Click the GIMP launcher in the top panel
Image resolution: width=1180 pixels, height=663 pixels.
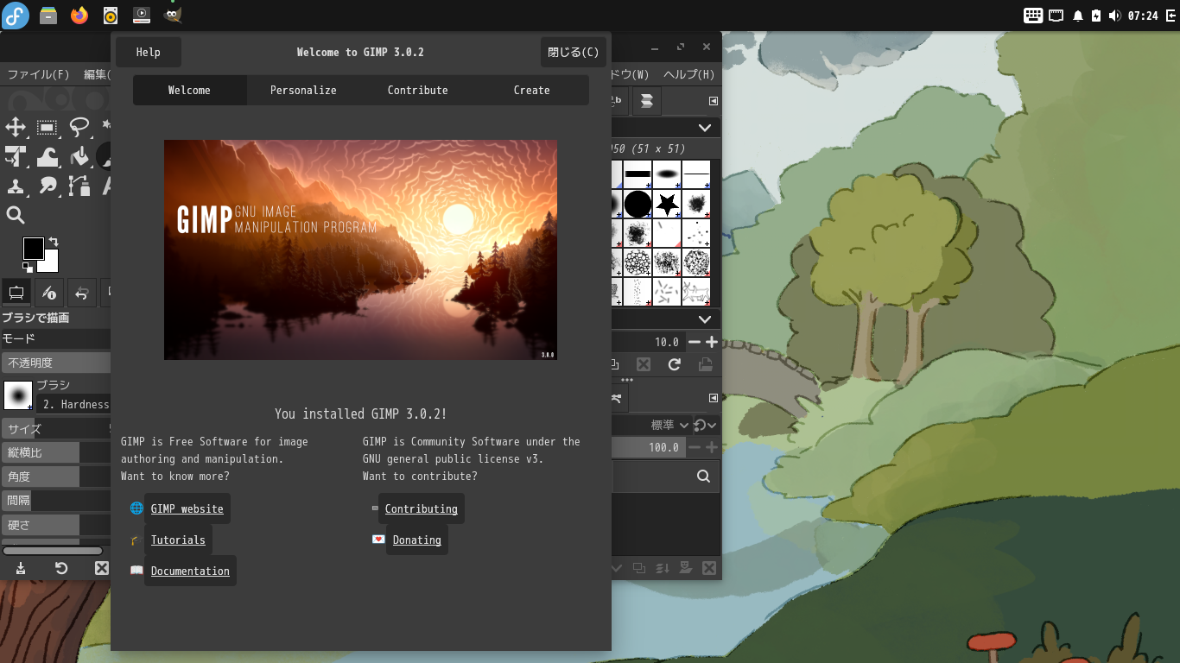click(173, 15)
